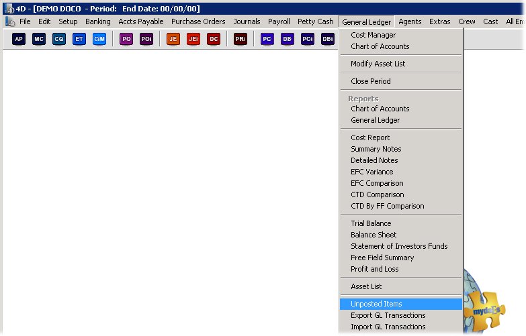
Task: Open the Cast menu
Action: (490, 21)
